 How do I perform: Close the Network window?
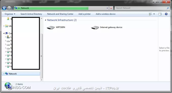(x=166, y=2)
